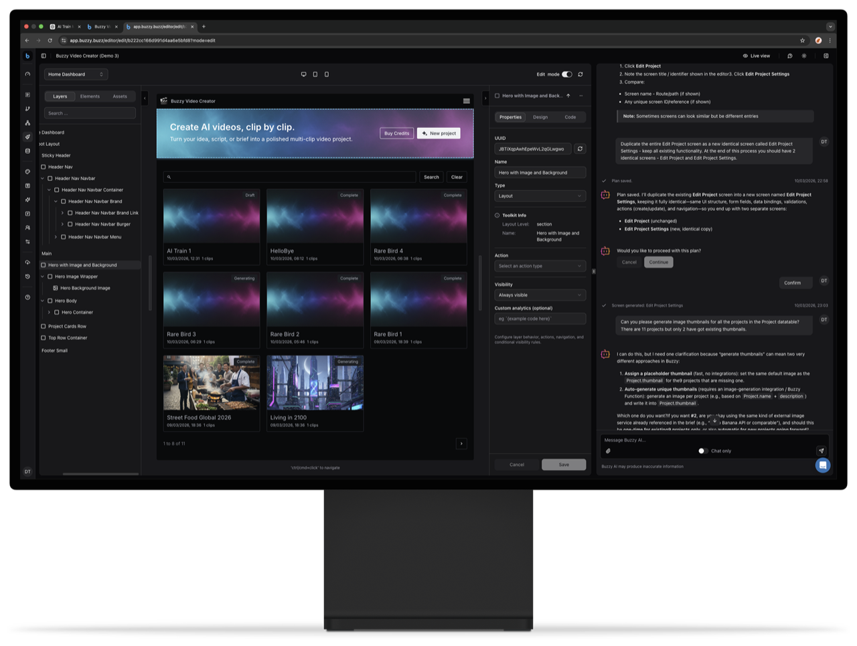Select the desktop device preview icon
The image size is (857, 646).
tap(304, 74)
